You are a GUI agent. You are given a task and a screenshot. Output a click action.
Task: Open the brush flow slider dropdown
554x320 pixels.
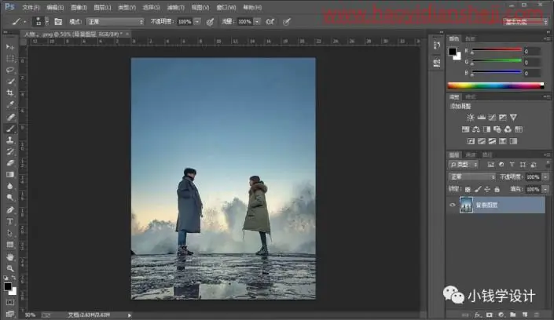pos(257,22)
